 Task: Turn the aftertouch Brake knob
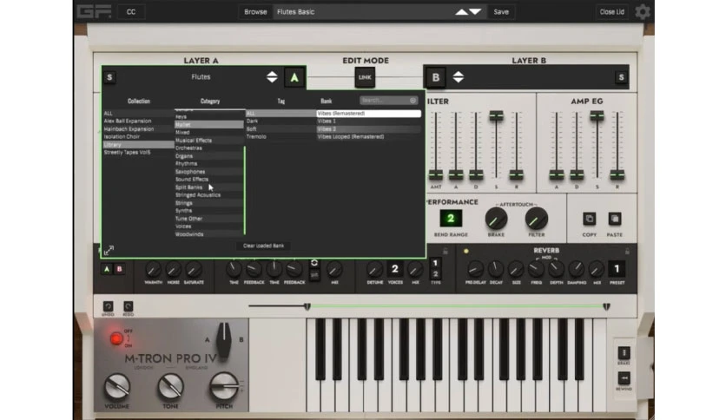[x=496, y=219]
